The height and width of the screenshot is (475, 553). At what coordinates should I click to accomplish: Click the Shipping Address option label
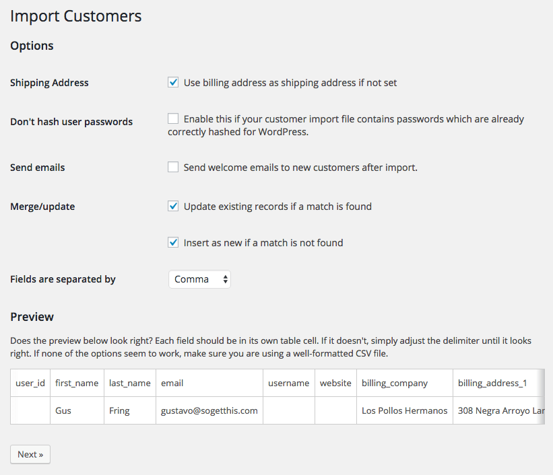click(49, 83)
